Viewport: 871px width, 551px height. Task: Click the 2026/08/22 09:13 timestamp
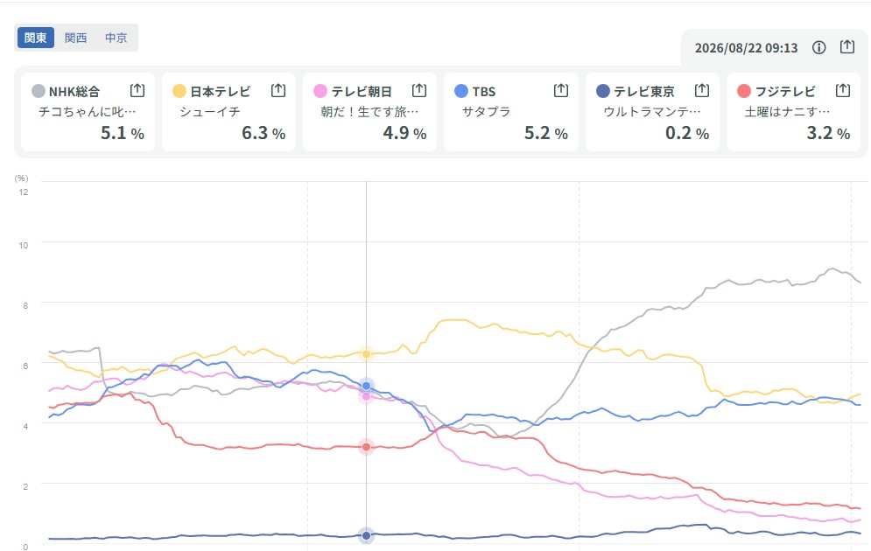pos(746,48)
